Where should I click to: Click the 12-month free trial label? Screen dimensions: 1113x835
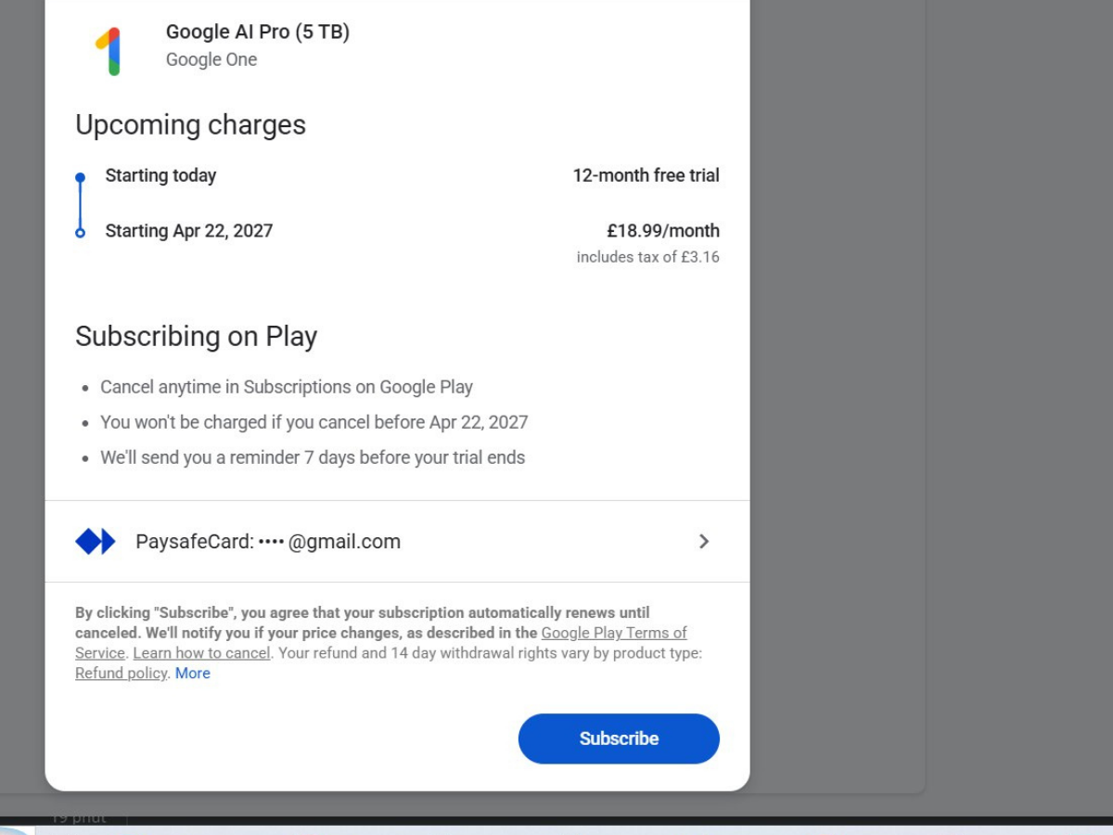click(646, 175)
